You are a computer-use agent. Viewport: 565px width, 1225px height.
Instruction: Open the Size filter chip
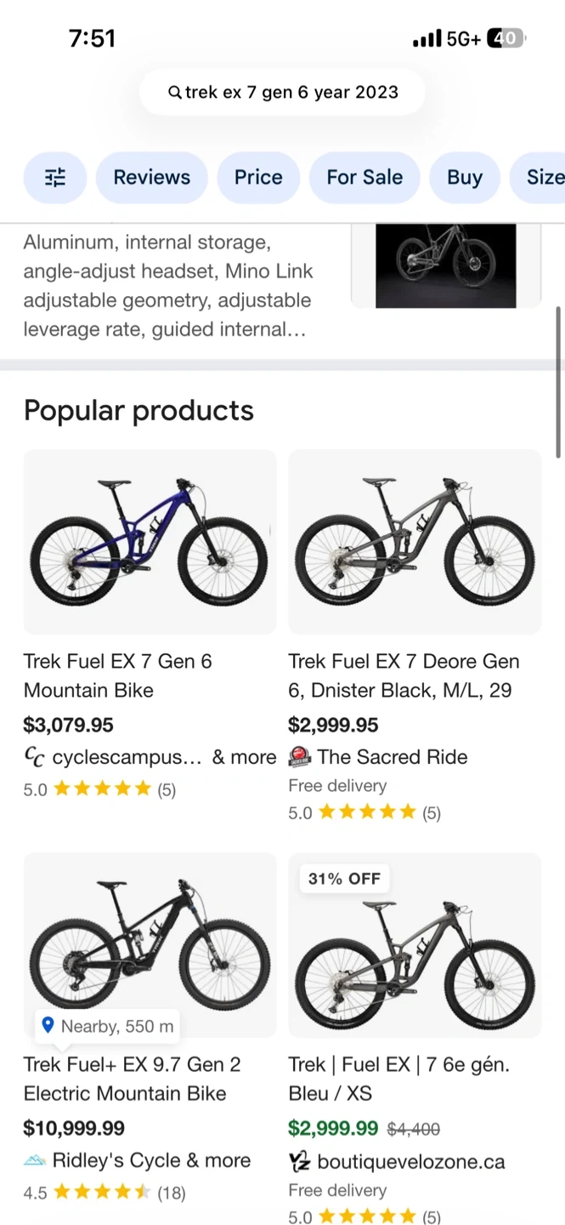(544, 177)
